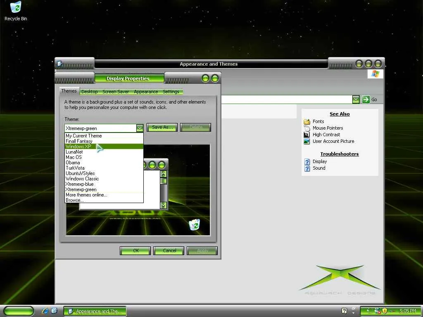Click the User Account Picture icon
423x317 pixels.
[x=307, y=141]
